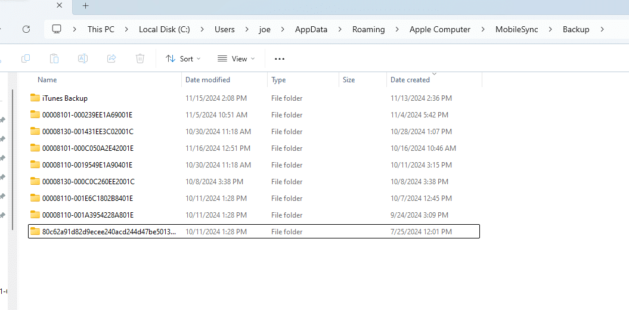Click the Refresh icon beside the address bar
The image size is (629, 310).
tap(26, 29)
